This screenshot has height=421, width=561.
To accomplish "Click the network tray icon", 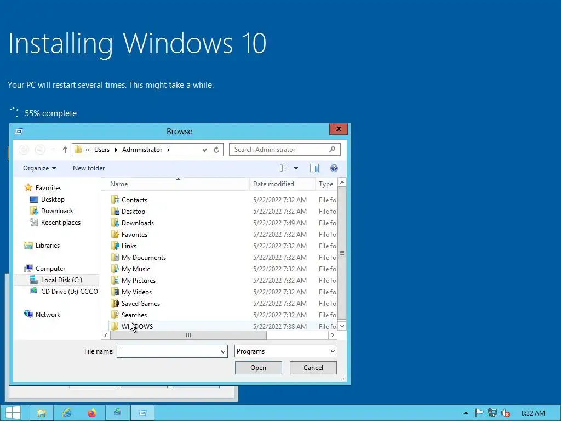I will [493, 413].
